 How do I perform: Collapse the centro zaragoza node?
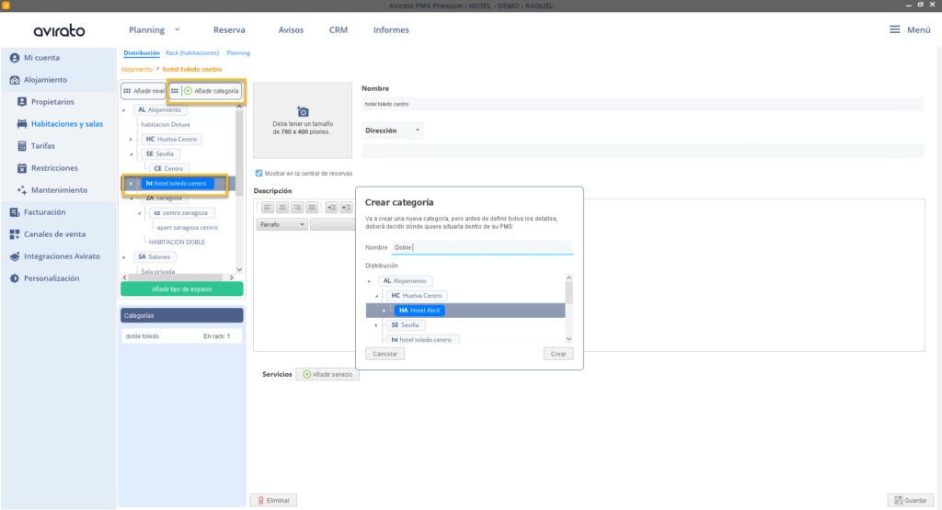[x=140, y=213]
